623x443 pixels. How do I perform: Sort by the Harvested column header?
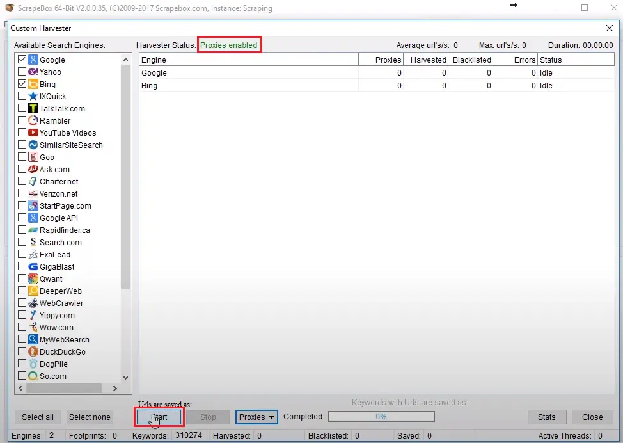(427, 60)
